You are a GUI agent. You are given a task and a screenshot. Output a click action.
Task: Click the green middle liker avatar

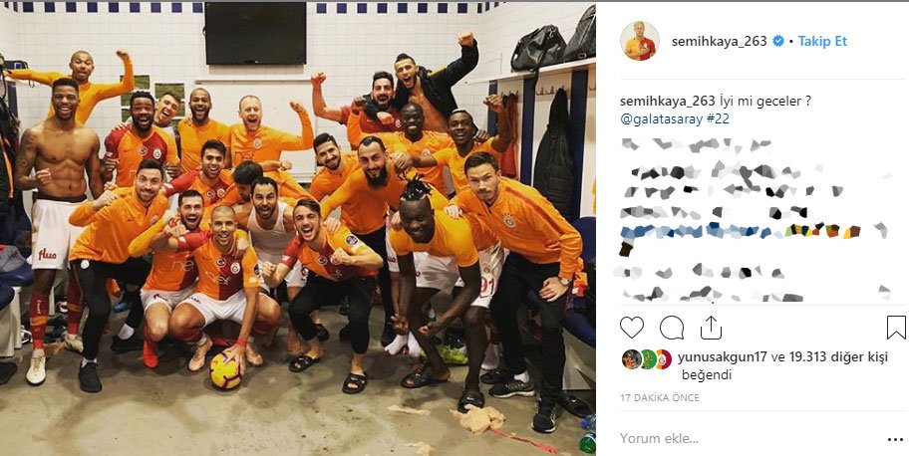click(x=648, y=359)
